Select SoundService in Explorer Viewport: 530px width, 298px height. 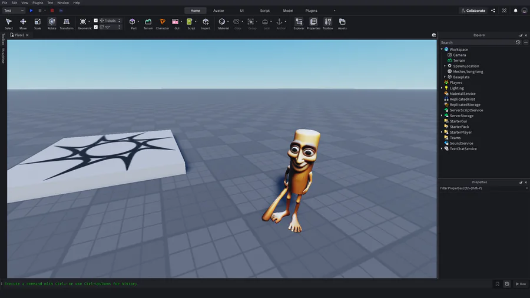click(x=461, y=143)
